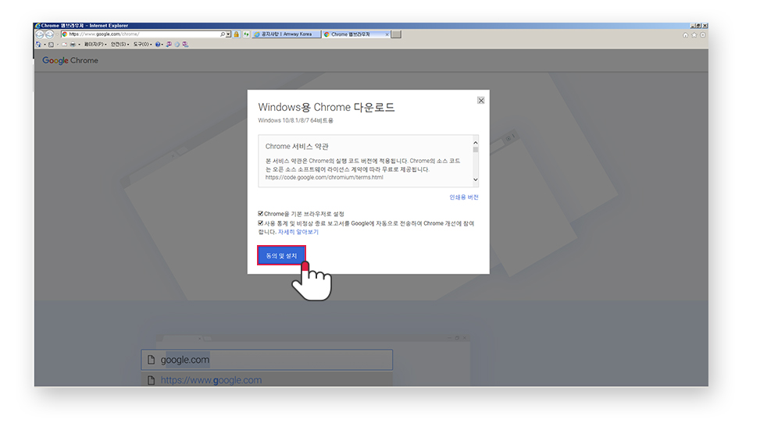Image resolution: width=760 pixels, height=423 pixels.
Task: Click the Internet Explorer forward arrow
Action: 49,34
